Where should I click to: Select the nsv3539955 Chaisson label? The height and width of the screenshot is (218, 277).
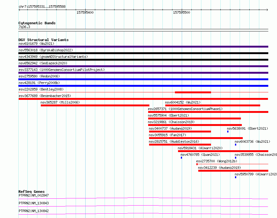(x=256, y=155)
